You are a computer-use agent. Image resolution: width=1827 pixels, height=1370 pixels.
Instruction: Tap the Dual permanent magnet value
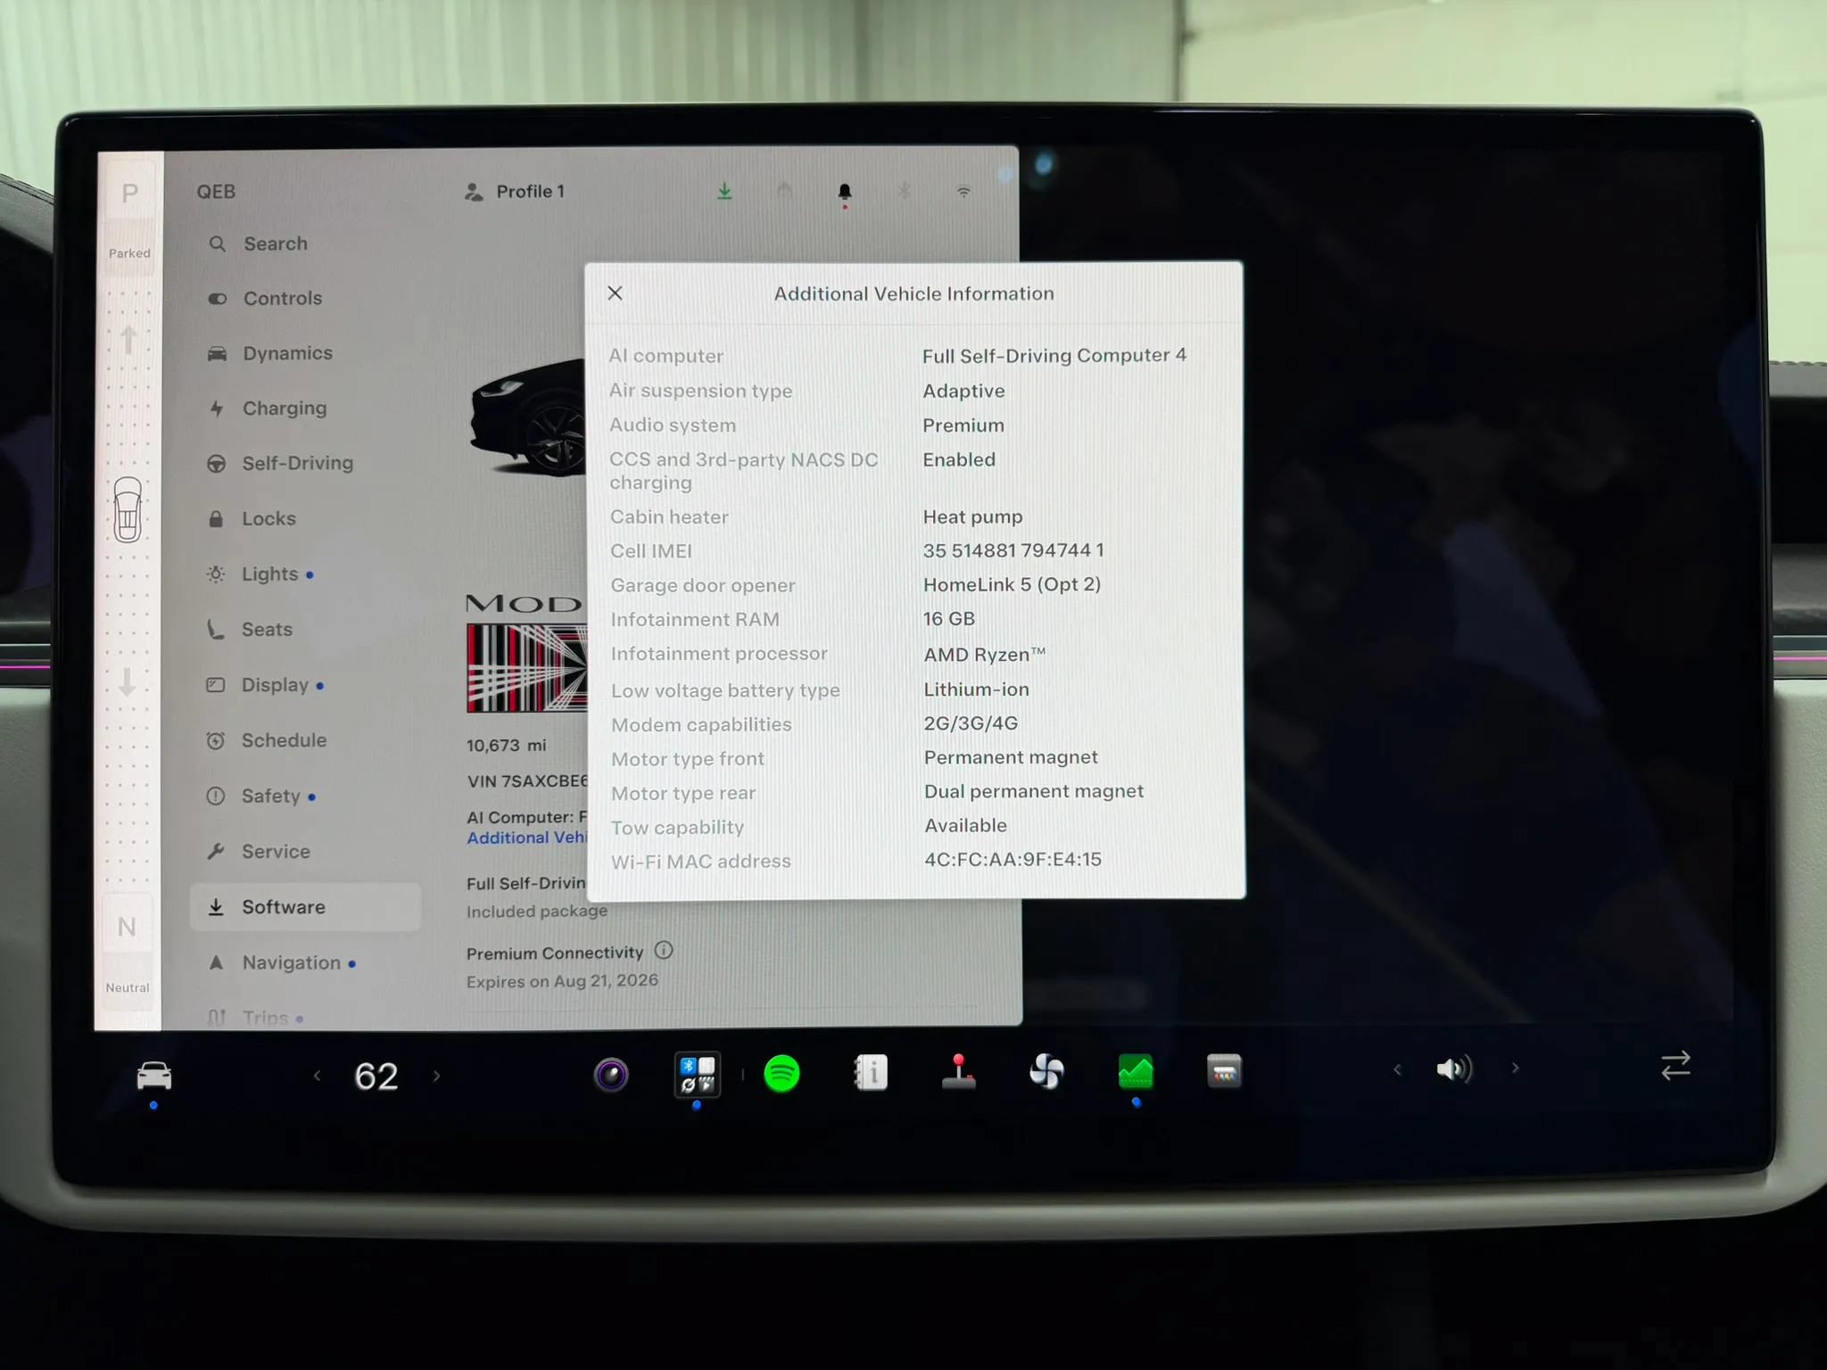click(1033, 791)
